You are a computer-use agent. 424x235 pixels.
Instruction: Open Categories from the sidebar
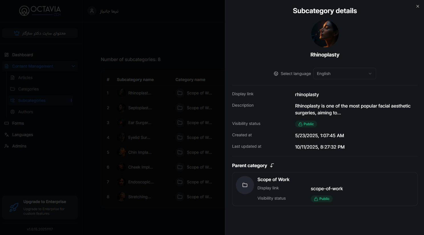(29, 89)
